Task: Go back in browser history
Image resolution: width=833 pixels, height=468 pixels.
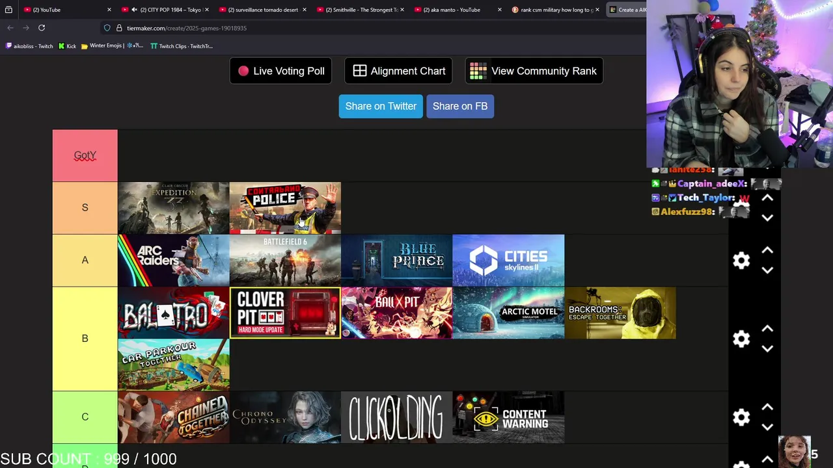Action: (x=10, y=28)
